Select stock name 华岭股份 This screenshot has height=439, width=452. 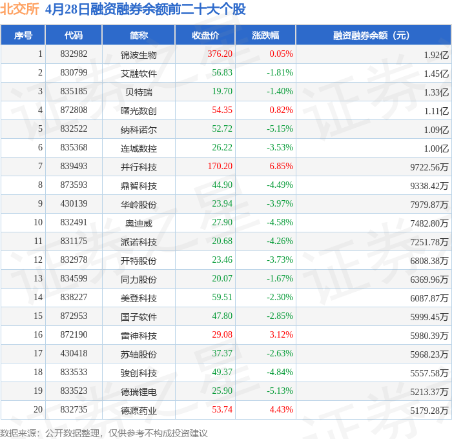[x=139, y=205]
